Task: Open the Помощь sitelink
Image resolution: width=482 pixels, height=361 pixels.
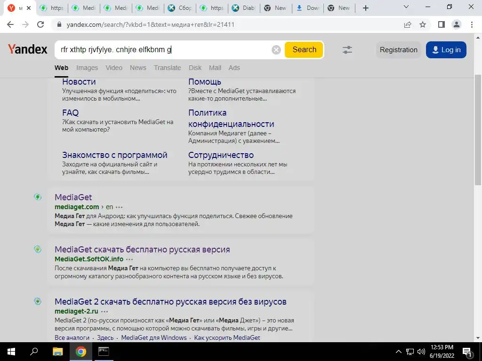Action: [x=205, y=82]
